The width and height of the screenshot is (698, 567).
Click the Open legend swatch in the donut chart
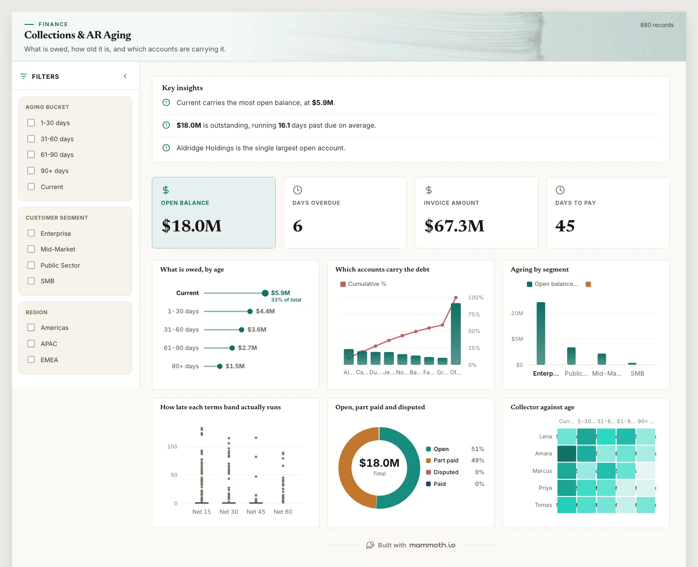point(428,449)
